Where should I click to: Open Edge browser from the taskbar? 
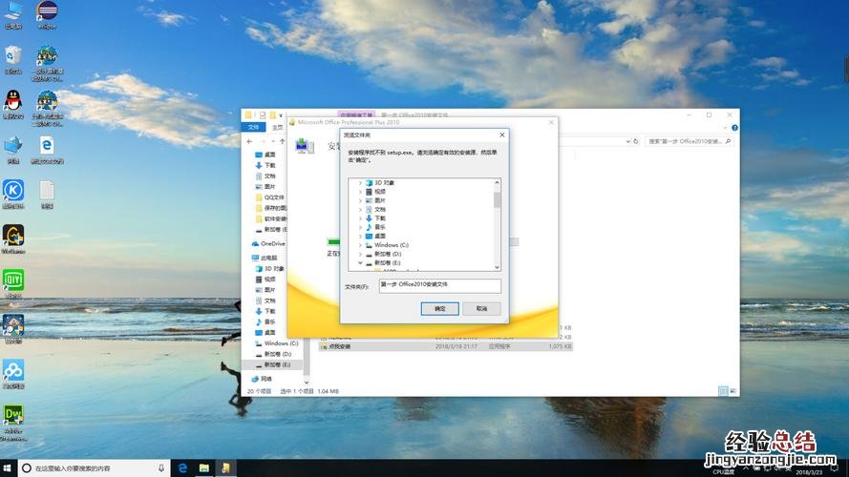tap(181, 468)
